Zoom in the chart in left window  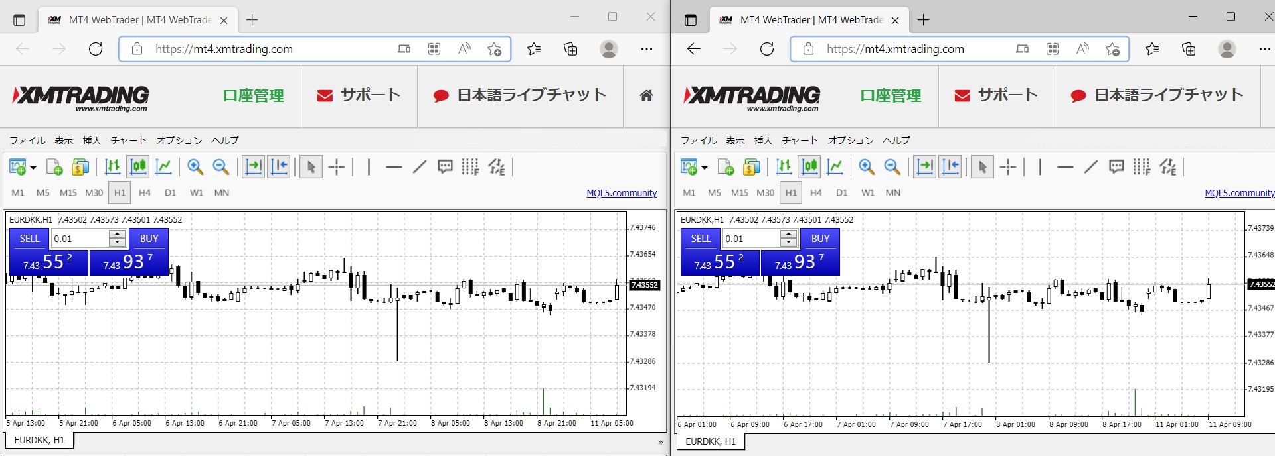click(195, 167)
